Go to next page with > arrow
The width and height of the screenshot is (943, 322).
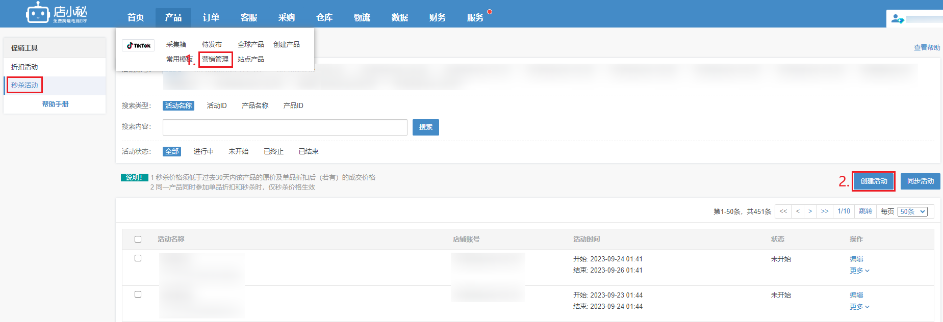(x=810, y=211)
